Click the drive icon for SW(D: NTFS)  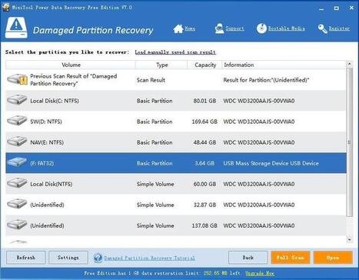click(17, 121)
